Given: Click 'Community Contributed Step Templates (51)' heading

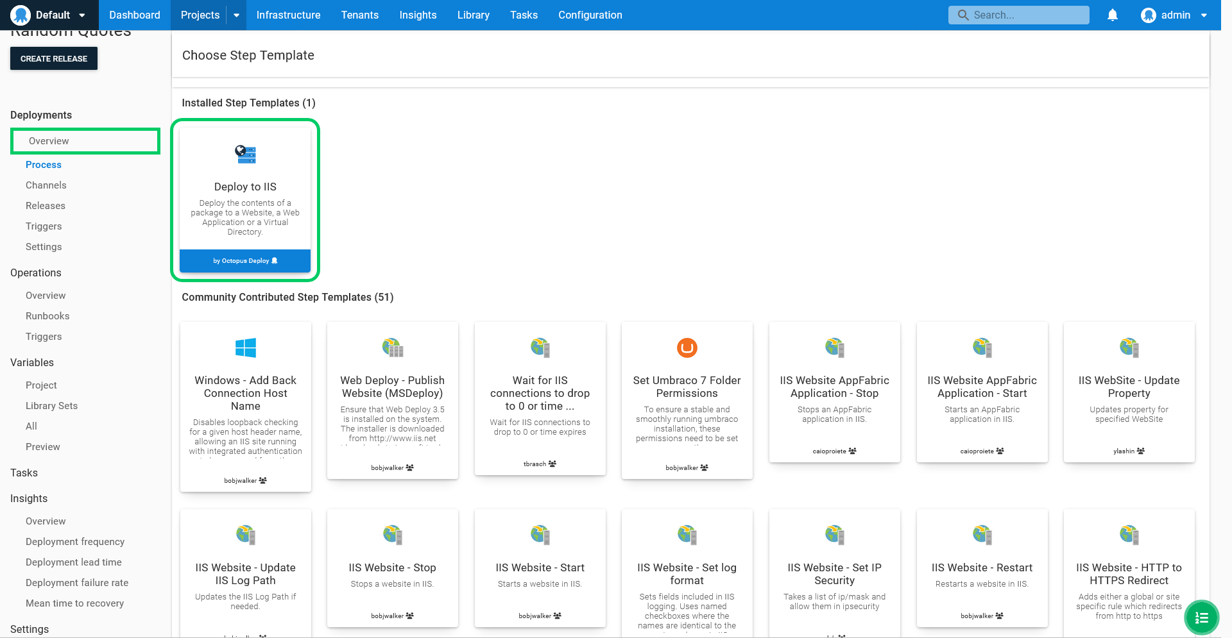Looking at the screenshot, I should coord(287,297).
